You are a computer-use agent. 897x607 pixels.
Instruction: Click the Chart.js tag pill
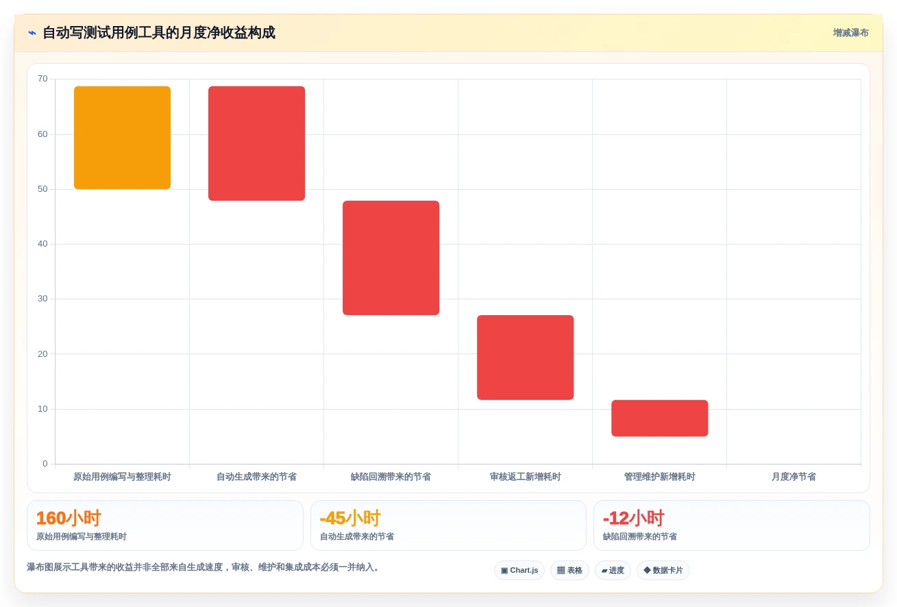point(519,570)
